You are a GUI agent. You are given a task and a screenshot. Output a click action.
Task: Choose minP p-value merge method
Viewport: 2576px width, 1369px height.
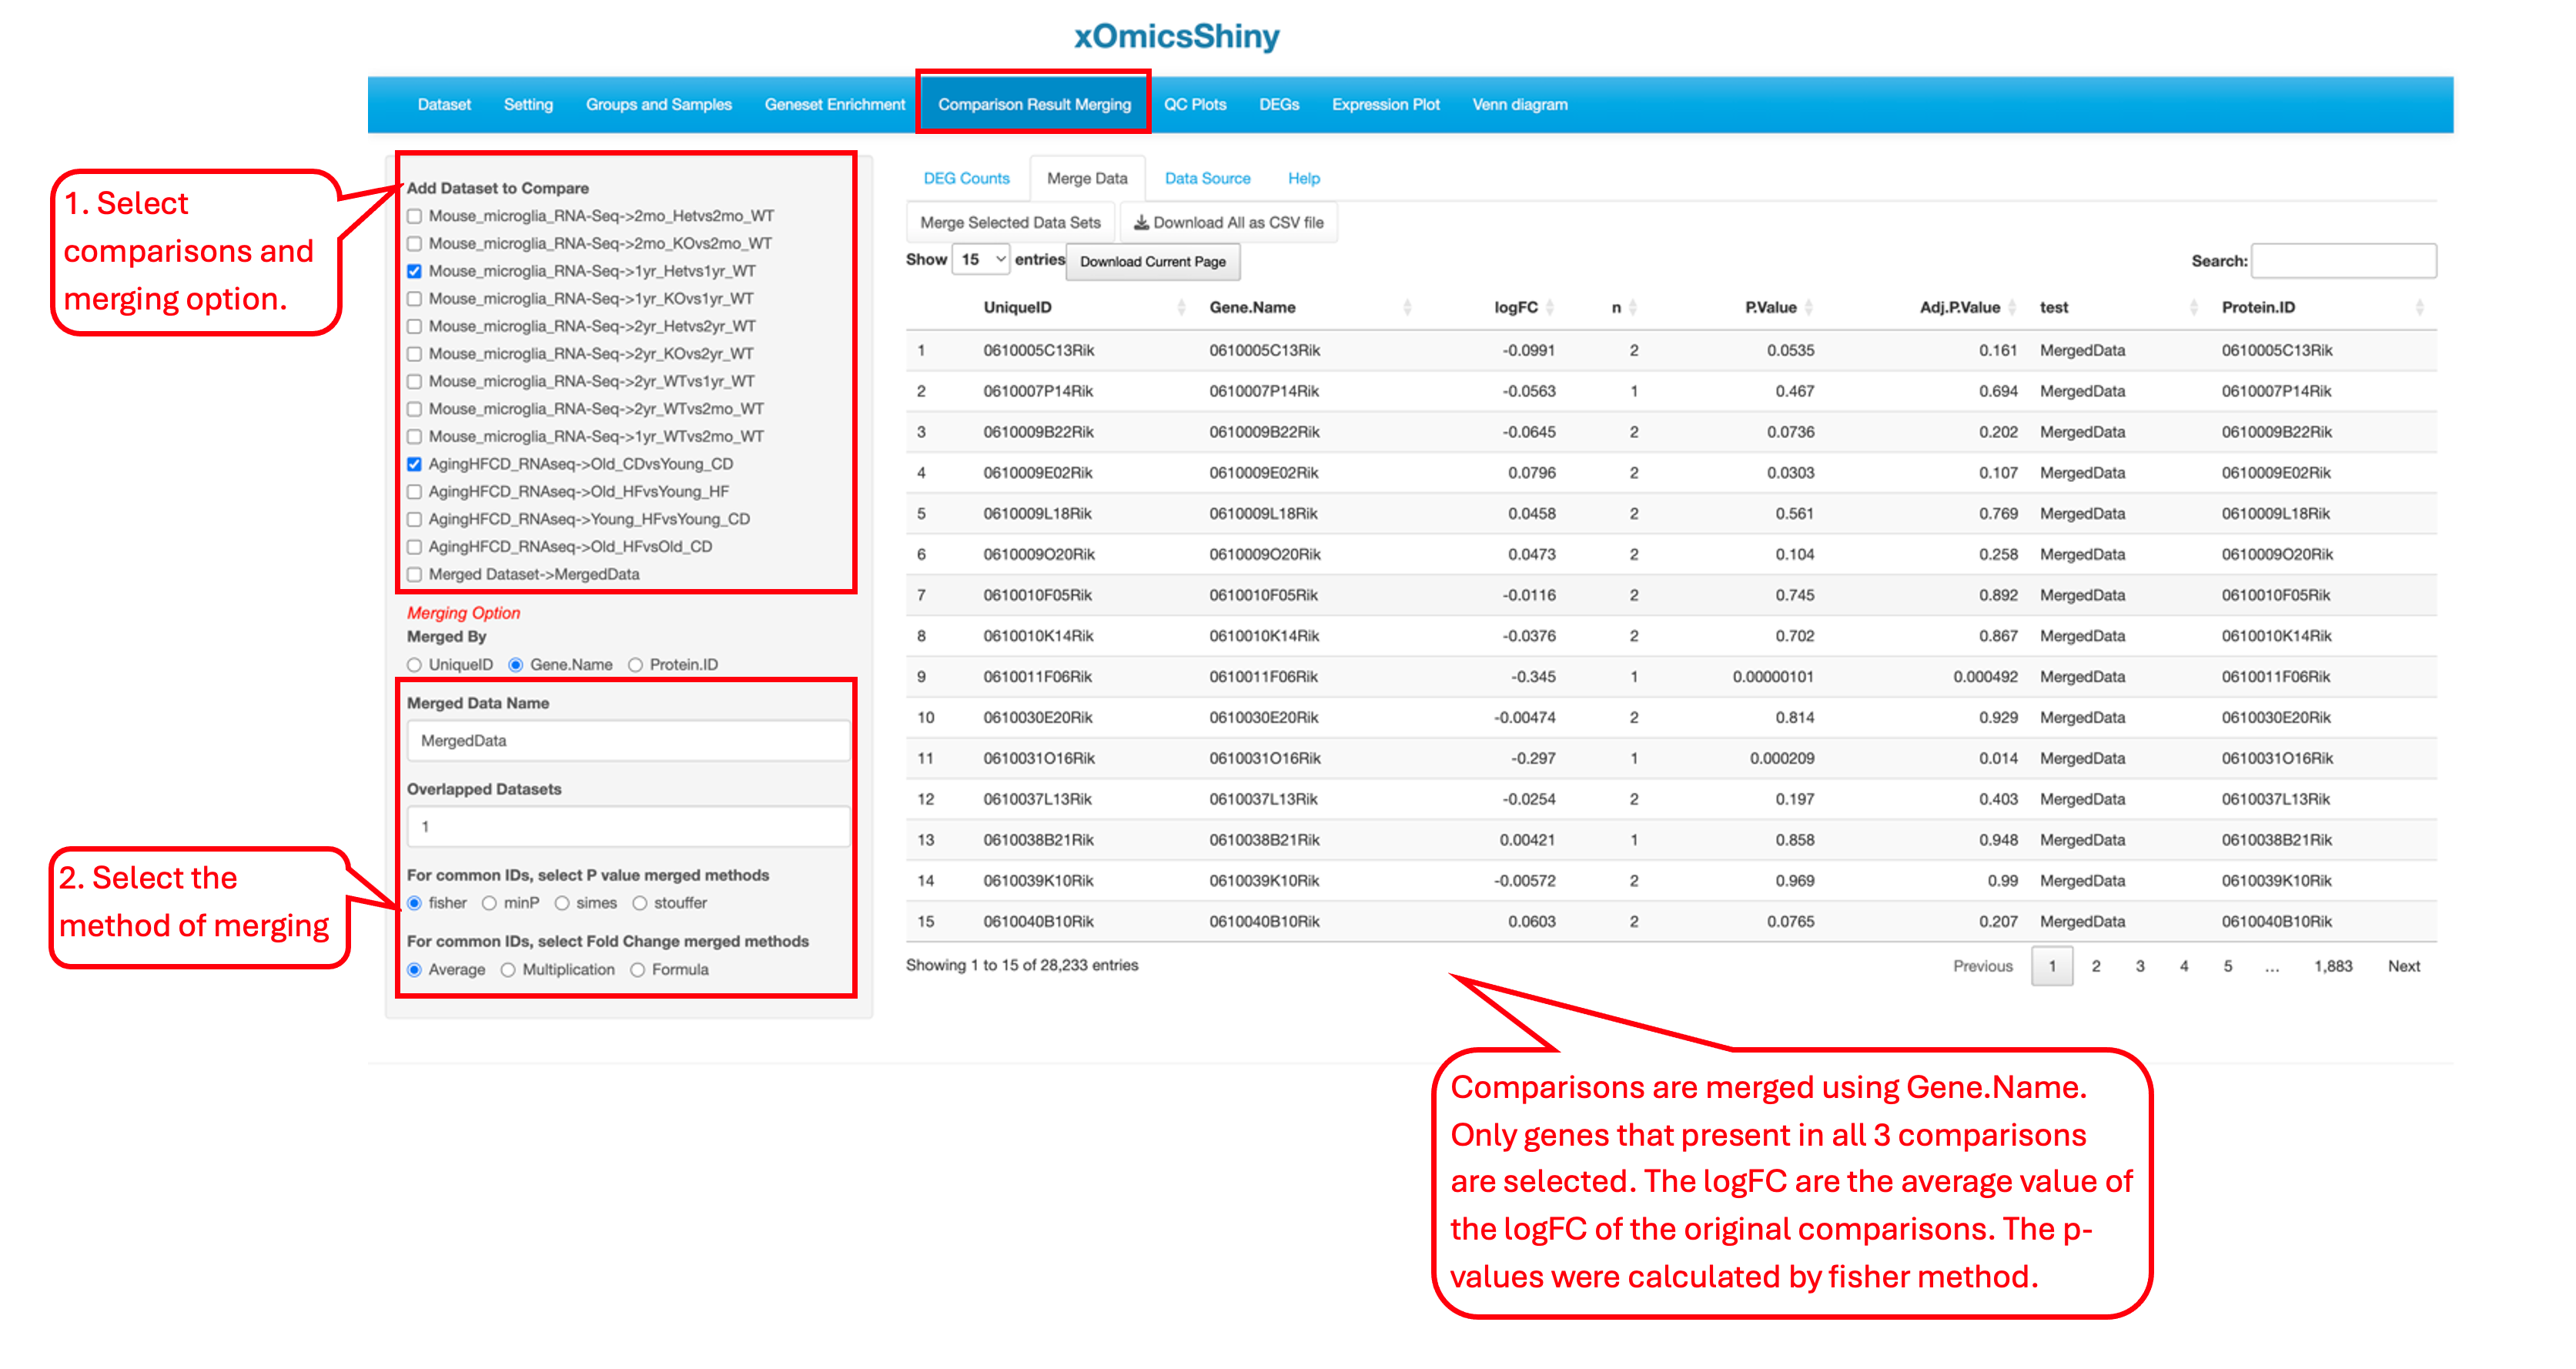coord(489,903)
